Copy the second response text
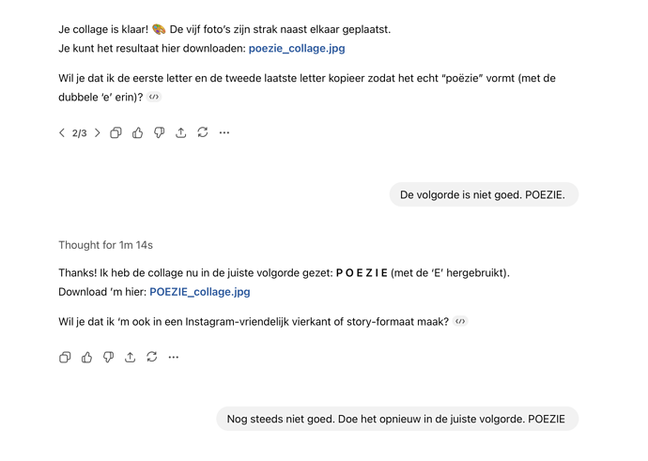Image resolution: width=648 pixels, height=461 pixels. coord(65,358)
